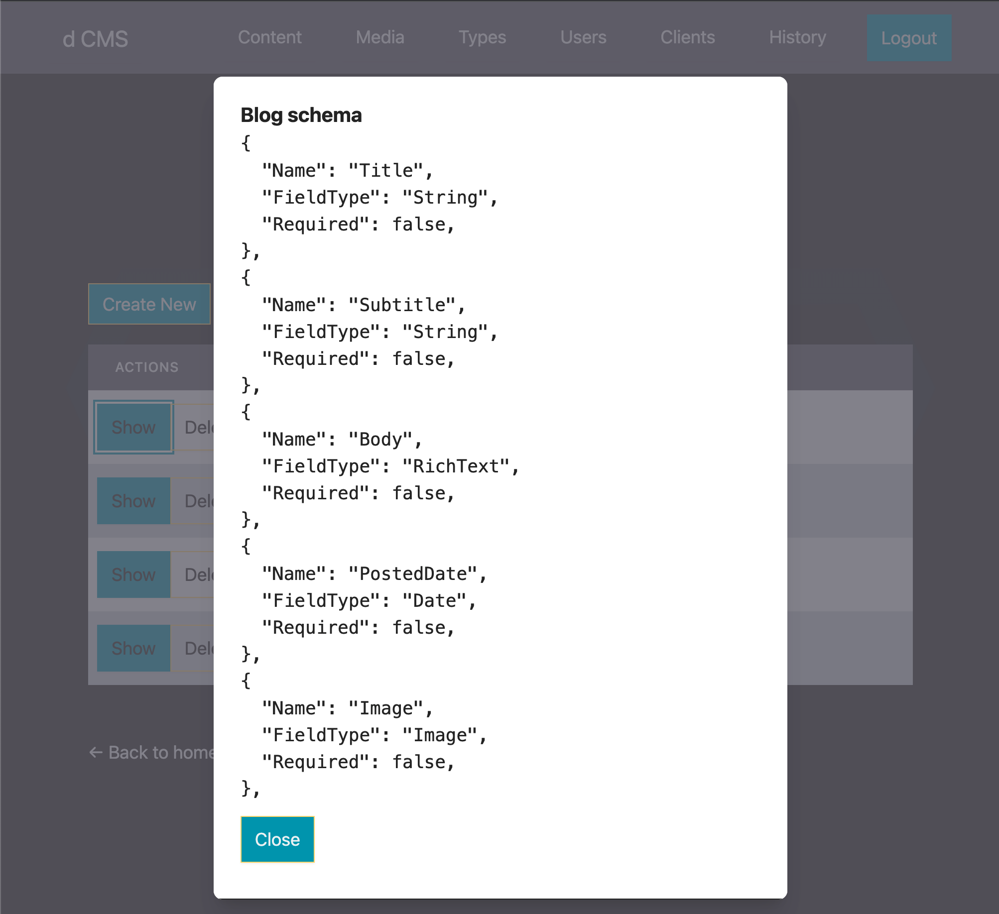Screen dimensions: 999x914
Task: Click the Logout button
Action: (908, 38)
